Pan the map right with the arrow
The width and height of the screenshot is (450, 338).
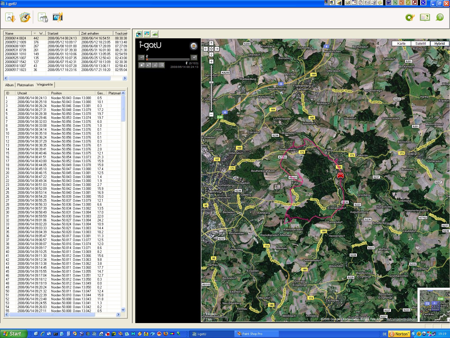tap(217, 49)
